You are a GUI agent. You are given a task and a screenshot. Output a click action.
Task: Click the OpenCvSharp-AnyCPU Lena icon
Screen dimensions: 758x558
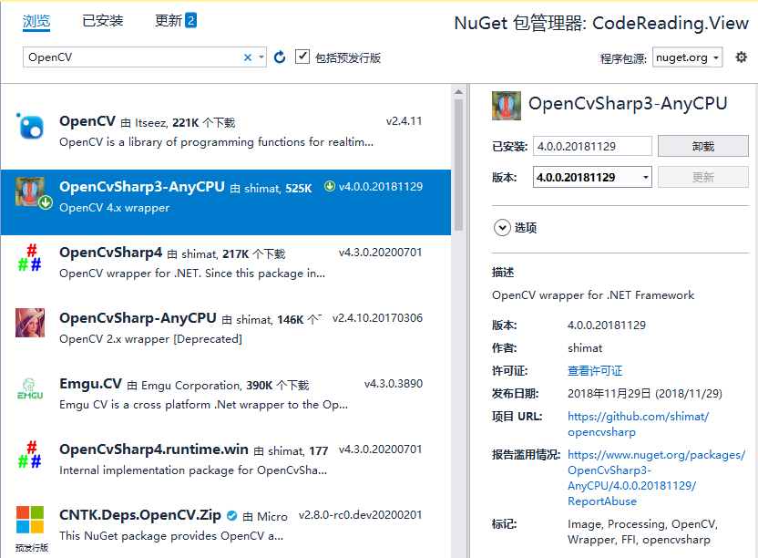point(30,323)
